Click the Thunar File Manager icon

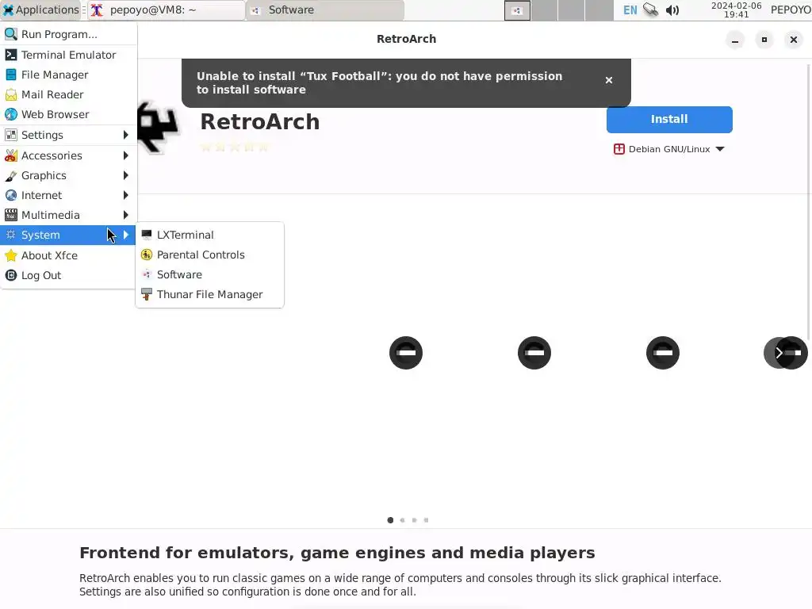coord(147,294)
